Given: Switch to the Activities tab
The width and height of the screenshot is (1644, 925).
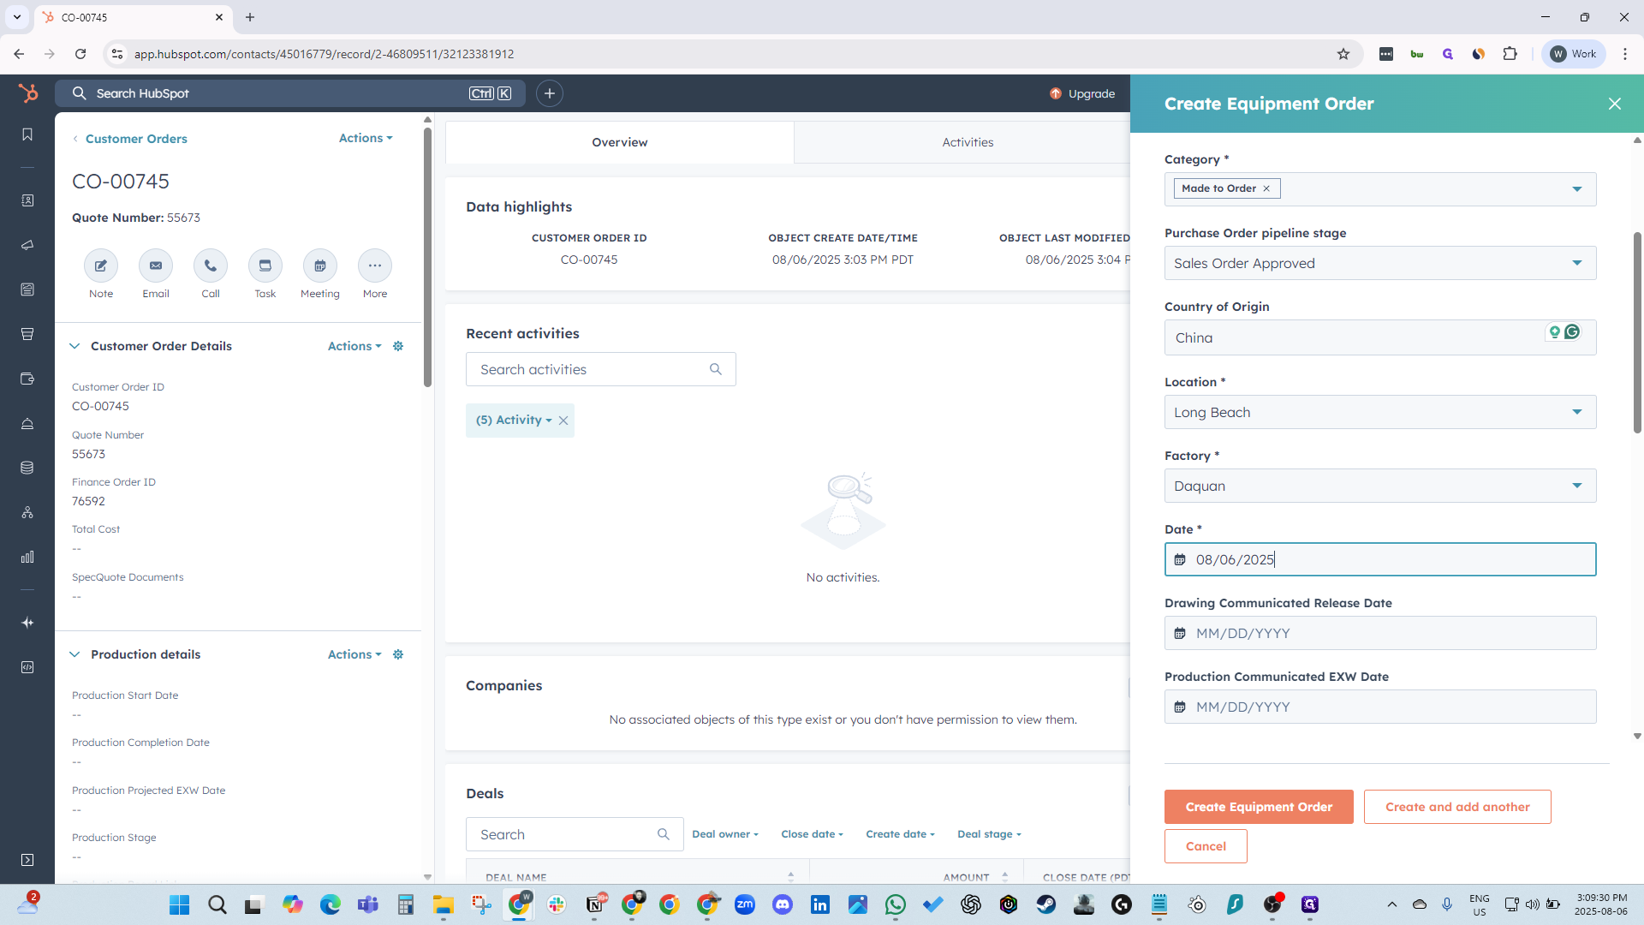Looking at the screenshot, I should [x=968, y=142].
